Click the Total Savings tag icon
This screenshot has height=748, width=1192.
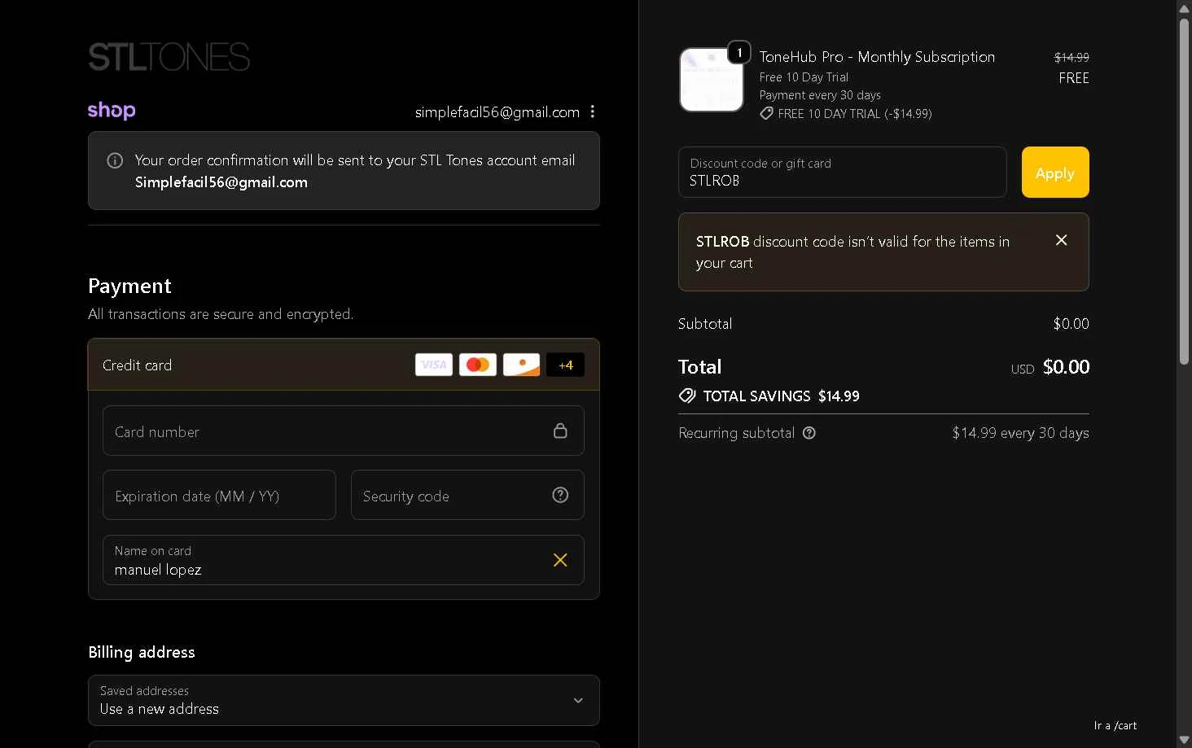(x=687, y=396)
